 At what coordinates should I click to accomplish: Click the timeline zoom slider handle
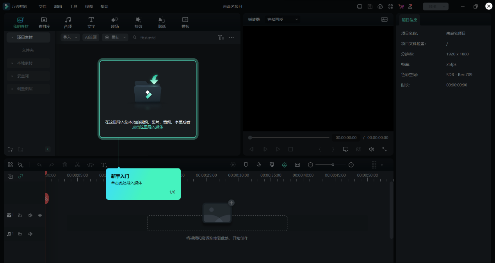333,165
